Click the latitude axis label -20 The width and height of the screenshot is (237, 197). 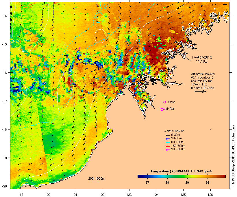pos(4,186)
